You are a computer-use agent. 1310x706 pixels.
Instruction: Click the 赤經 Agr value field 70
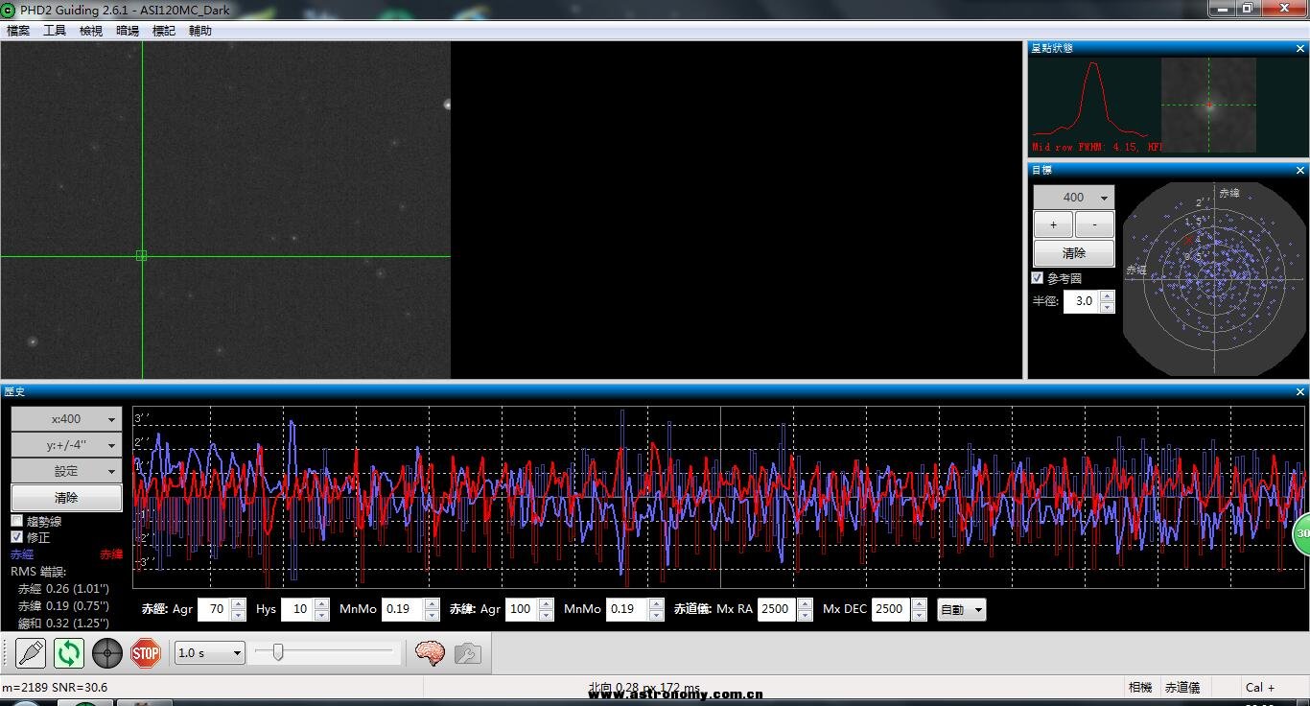(215, 609)
